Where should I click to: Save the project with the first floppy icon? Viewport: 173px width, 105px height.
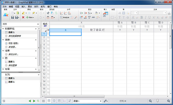[13, 17]
